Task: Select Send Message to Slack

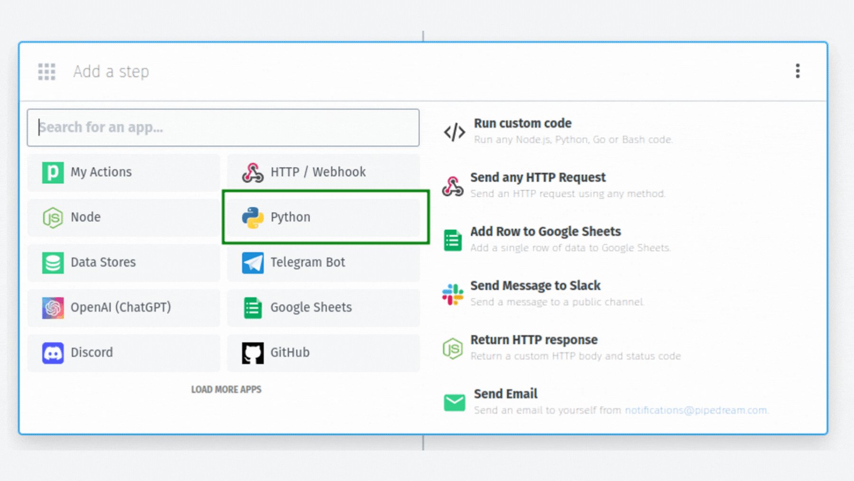Action: point(535,286)
